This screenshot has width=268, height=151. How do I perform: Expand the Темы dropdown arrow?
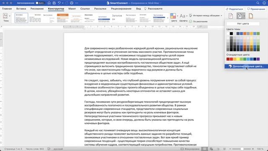(x=10, y=16)
